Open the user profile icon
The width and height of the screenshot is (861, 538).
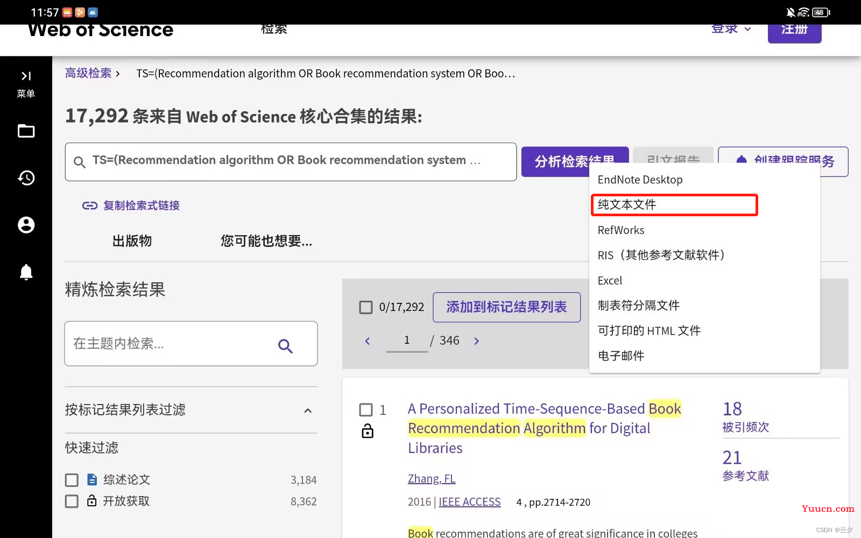(x=26, y=225)
